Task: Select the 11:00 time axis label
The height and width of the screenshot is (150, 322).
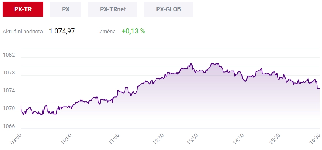Action: tap(114, 139)
